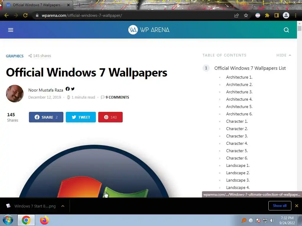Pin the article on Pinterest

[110, 117]
